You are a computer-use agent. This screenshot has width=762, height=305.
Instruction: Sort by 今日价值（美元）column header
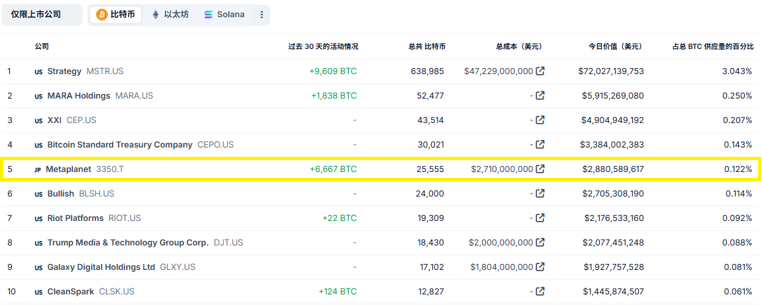coord(615,46)
